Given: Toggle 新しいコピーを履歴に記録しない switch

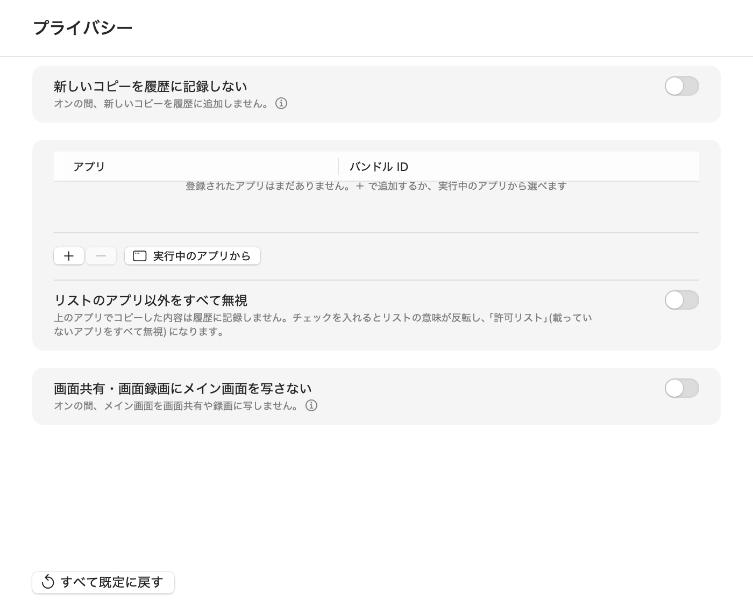Looking at the screenshot, I should click(x=681, y=86).
